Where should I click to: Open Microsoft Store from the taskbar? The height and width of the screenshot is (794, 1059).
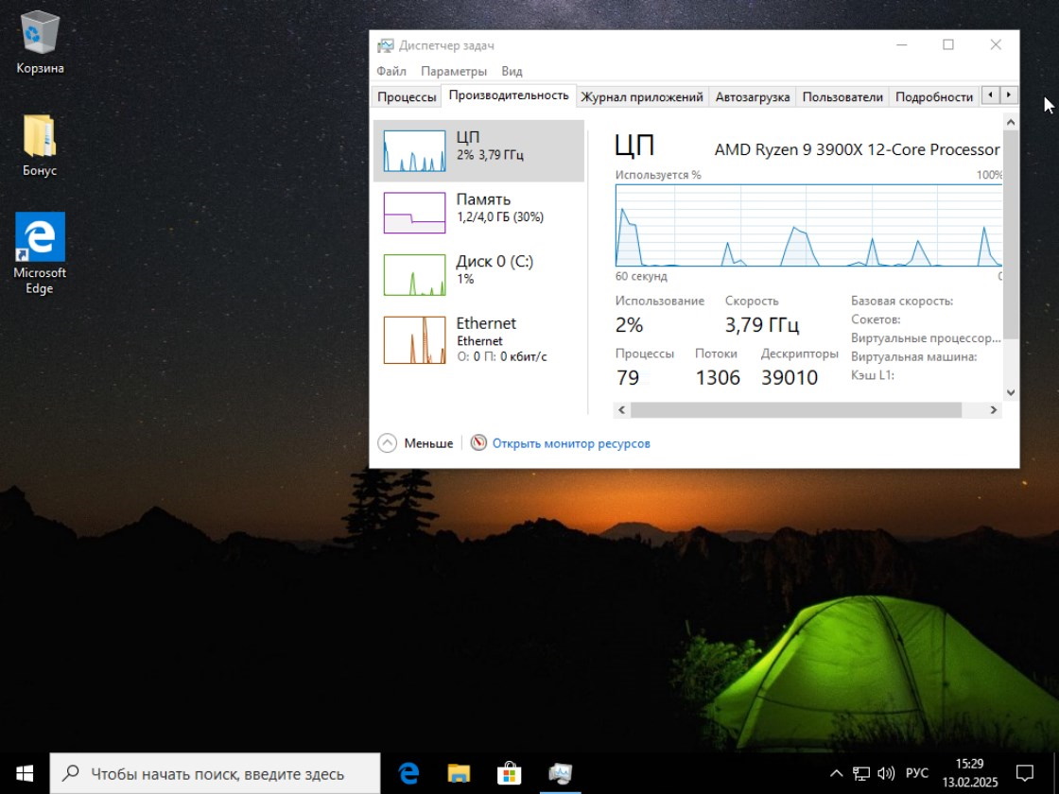pos(510,774)
